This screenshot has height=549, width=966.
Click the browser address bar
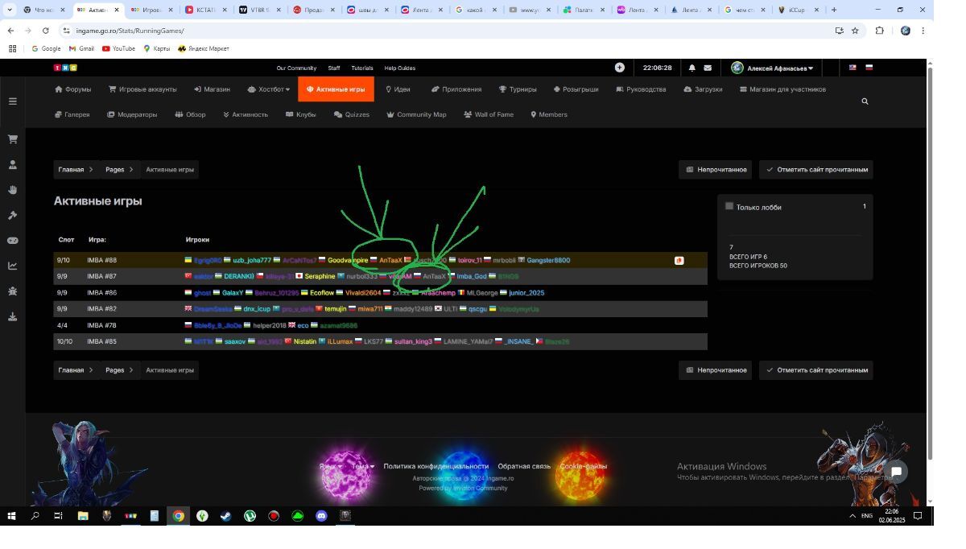click(402, 31)
